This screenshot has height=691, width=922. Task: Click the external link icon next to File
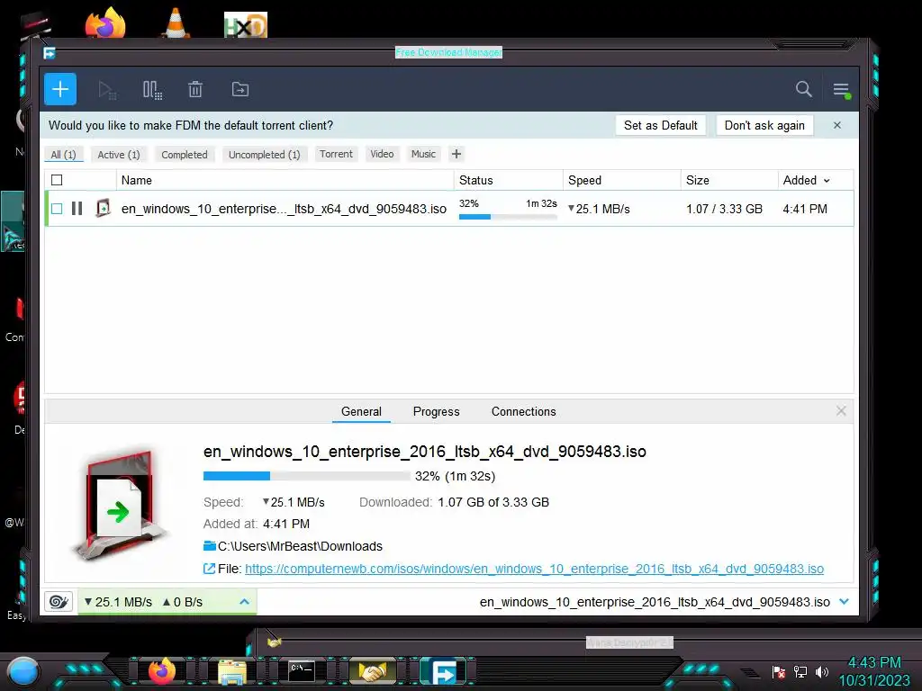(209, 569)
